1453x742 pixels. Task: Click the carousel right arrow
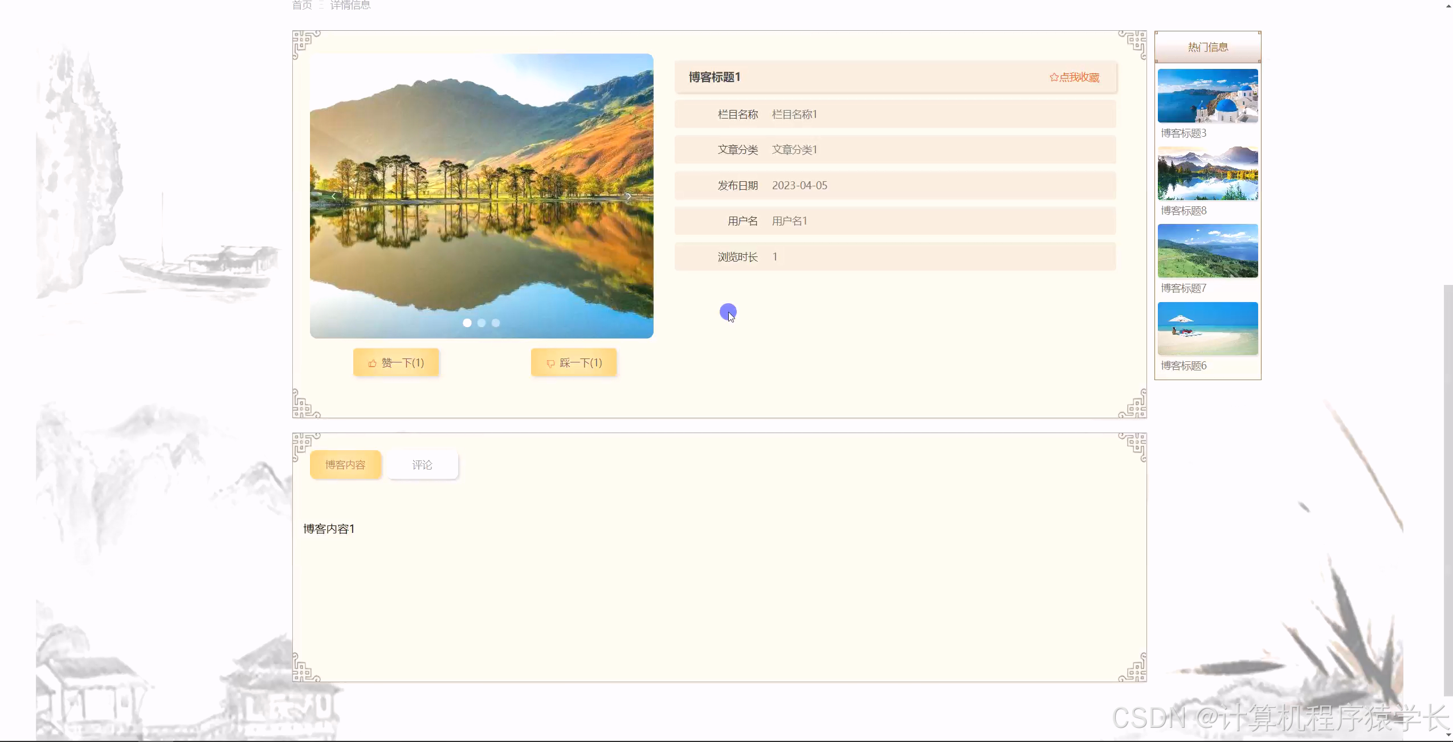(630, 195)
